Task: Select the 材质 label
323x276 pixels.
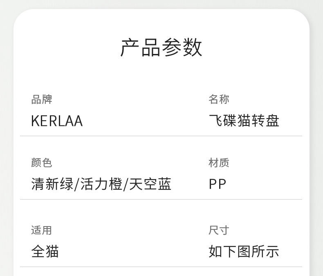Action: coord(219,163)
